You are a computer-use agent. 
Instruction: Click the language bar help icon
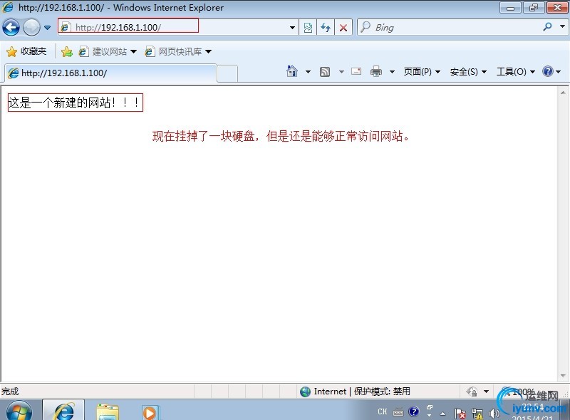tap(414, 411)
